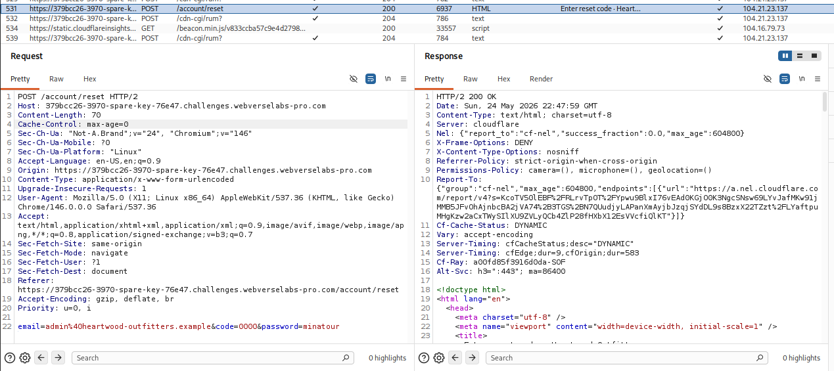Viewport: 834px width, 371px height.
Task: Go to previous search match in Request
Action: click(x=41, y=358)
